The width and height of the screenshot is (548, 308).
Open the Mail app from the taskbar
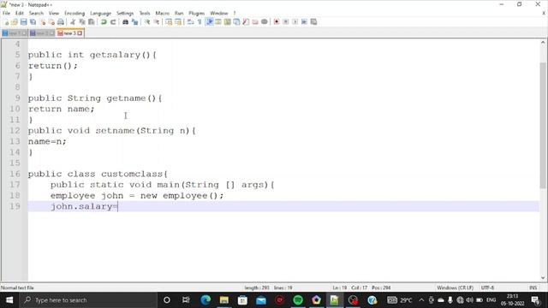(x=261, y=300)
